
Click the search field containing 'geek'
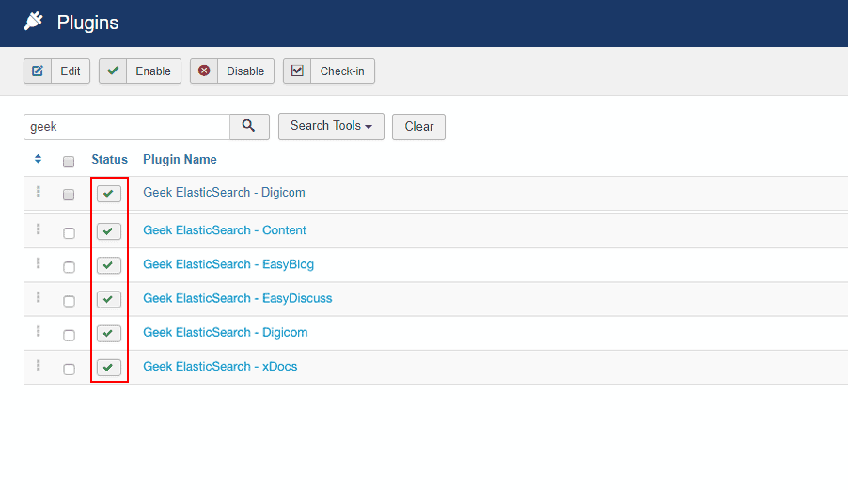pos(127,126)
